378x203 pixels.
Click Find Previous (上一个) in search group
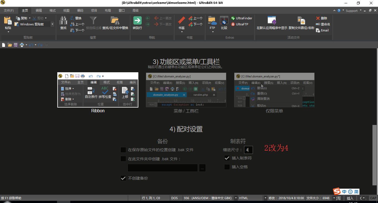(72, 24)
